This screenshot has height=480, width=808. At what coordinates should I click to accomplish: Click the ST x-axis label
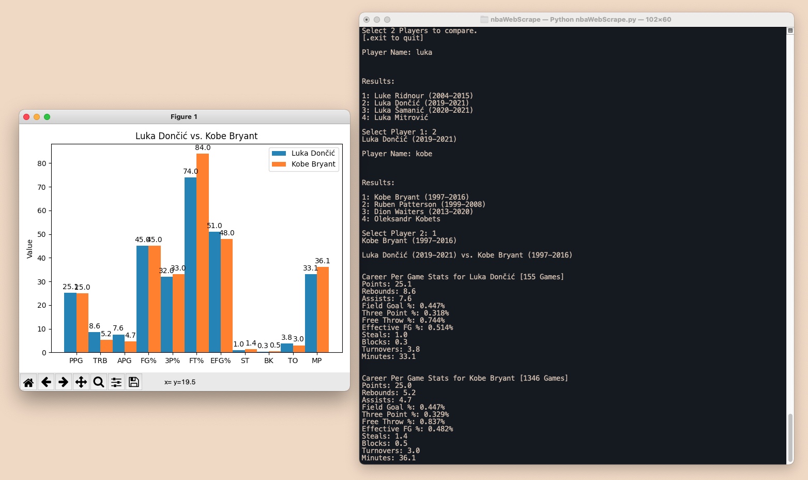[245, 361]
